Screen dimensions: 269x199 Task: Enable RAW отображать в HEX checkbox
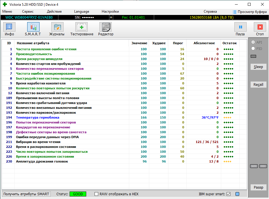click(97, 194)
